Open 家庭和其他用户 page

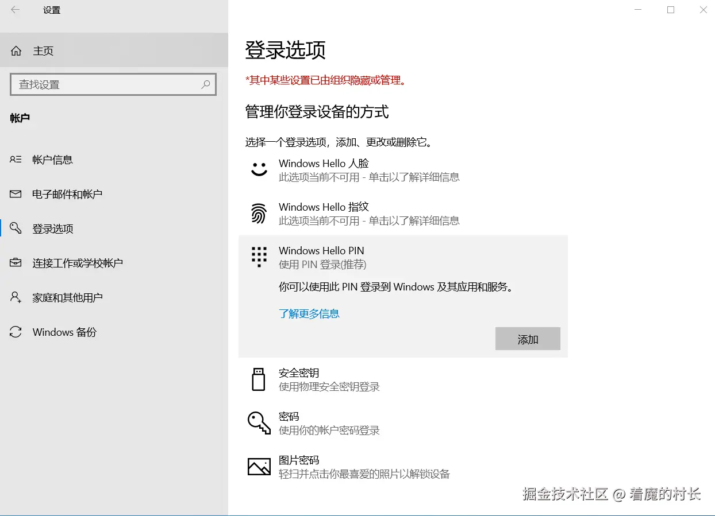pyautogui.click(x=114, y=297)
